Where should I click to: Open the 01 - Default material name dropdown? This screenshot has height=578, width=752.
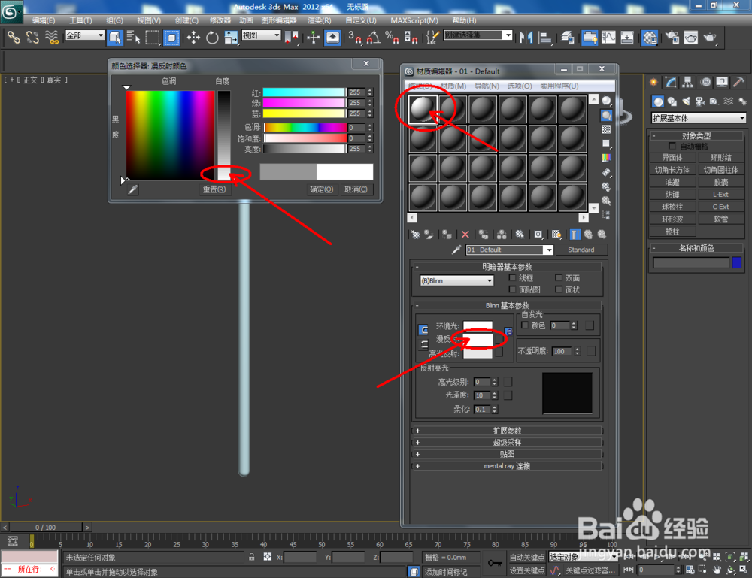point(510,250)
